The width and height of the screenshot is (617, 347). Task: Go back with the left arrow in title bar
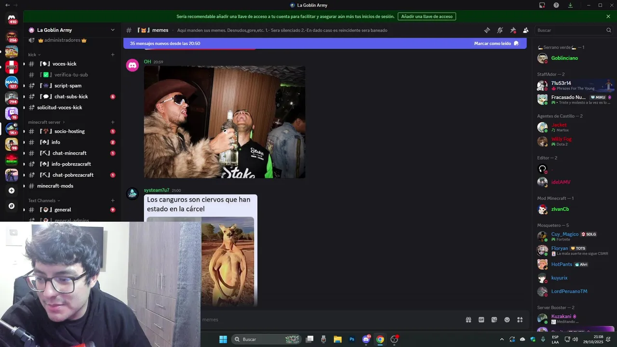[x=7, y=5]
